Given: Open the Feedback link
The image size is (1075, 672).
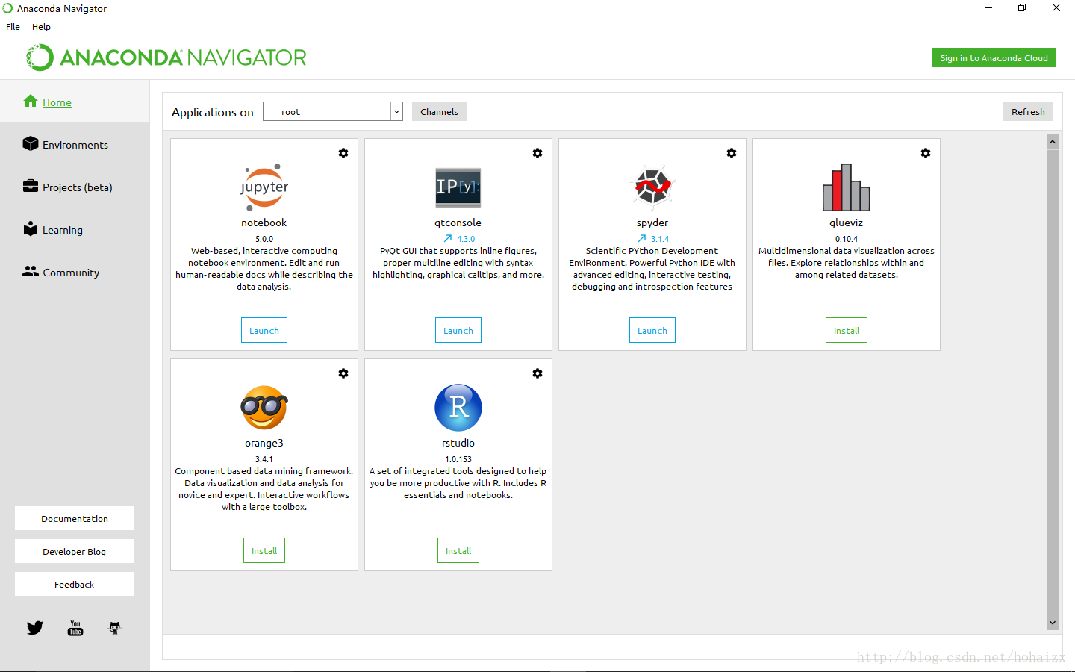Looking at the screenshot, I should coord(75,584).
